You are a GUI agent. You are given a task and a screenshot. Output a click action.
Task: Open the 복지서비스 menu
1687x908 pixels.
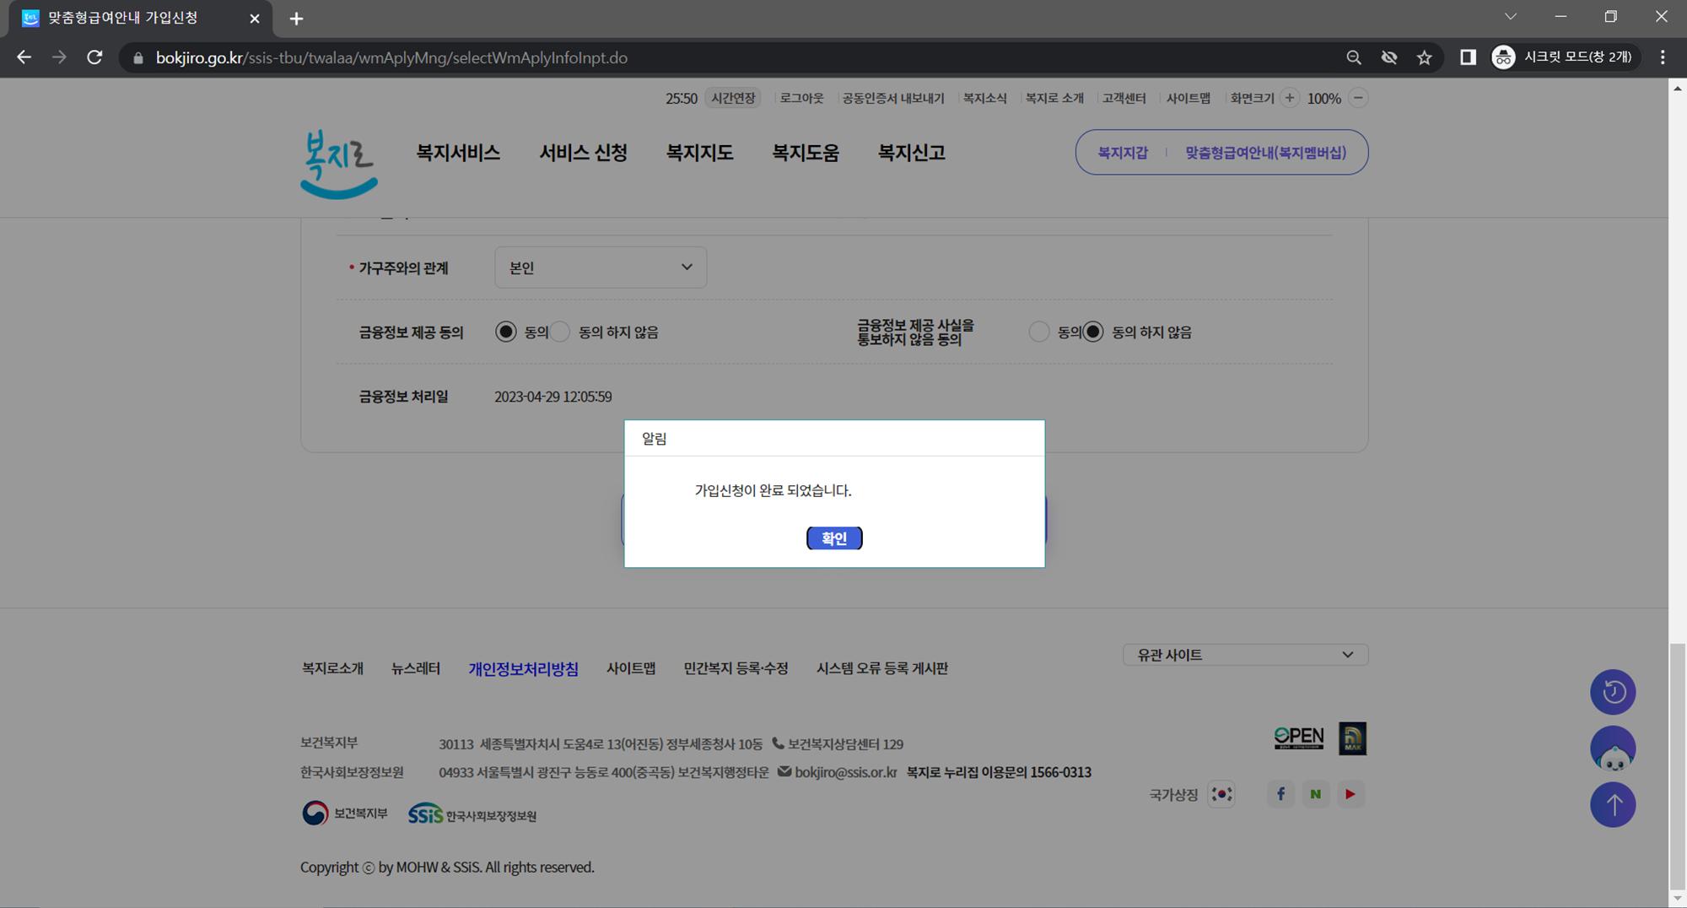click(458, 153)
